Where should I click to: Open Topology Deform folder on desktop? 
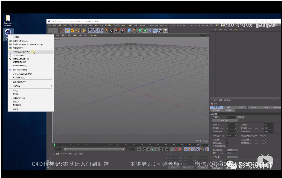(x=8, y=21)
